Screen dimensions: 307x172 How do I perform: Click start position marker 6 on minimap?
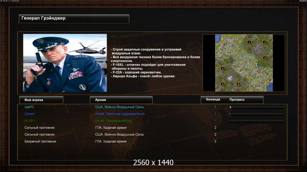click(238, 84)
